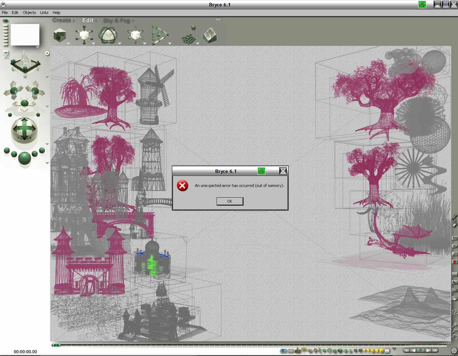Select yellow cube light in selection palette

(x=381, y=351)
